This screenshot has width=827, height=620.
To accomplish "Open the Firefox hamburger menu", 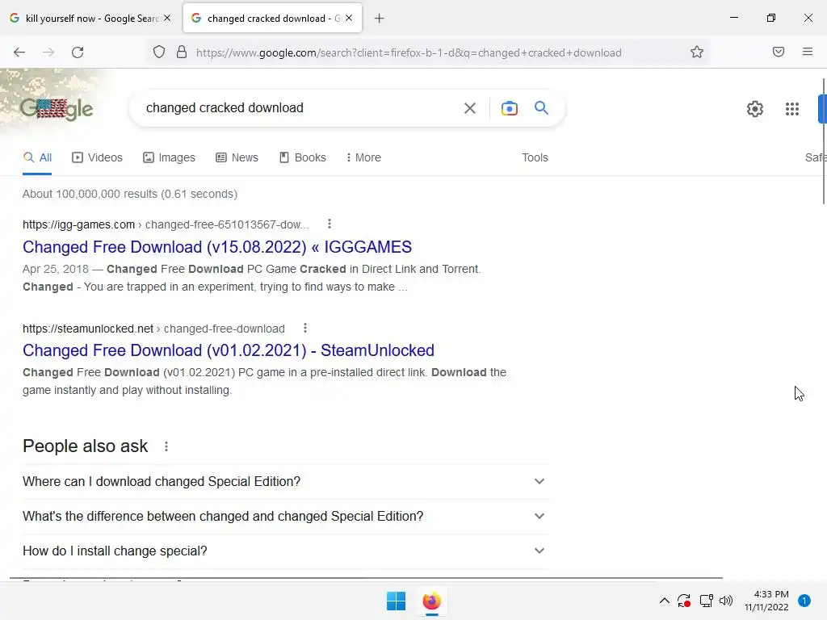I will pos(808,52).
